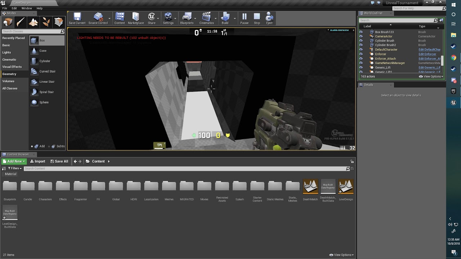Screen dimensions: 461x259
Task: Pause the running simulation
Action: click(x=244, y=18)
